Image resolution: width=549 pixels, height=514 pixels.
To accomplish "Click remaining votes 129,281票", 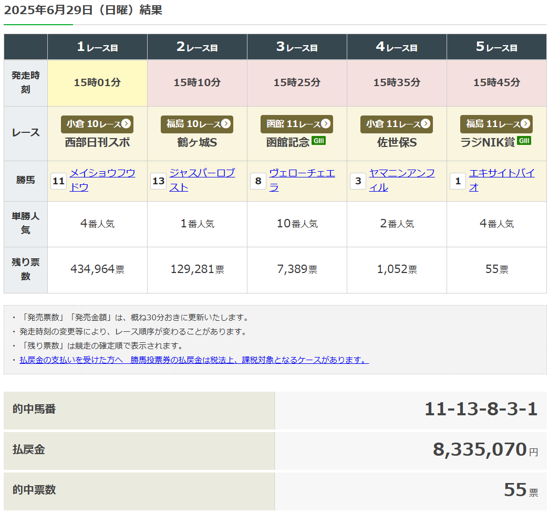I will click(x=197, y=269).
